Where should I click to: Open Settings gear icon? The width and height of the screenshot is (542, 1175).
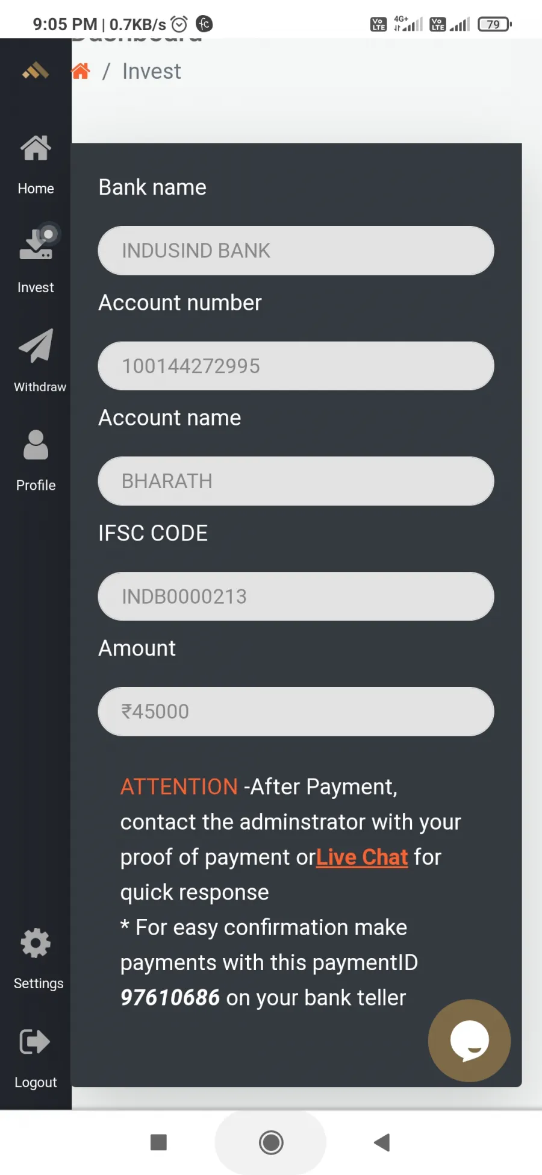(36, 943)
